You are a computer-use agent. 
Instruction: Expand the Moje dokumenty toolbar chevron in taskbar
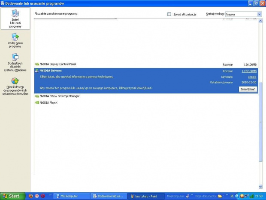tap(227, 195)
